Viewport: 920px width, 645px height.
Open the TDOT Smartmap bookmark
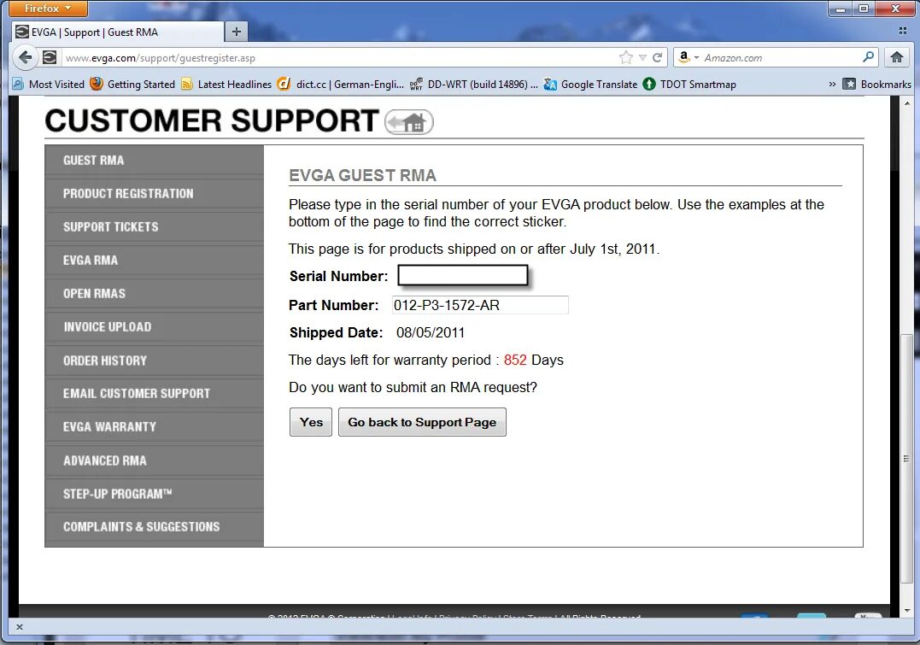689,84
